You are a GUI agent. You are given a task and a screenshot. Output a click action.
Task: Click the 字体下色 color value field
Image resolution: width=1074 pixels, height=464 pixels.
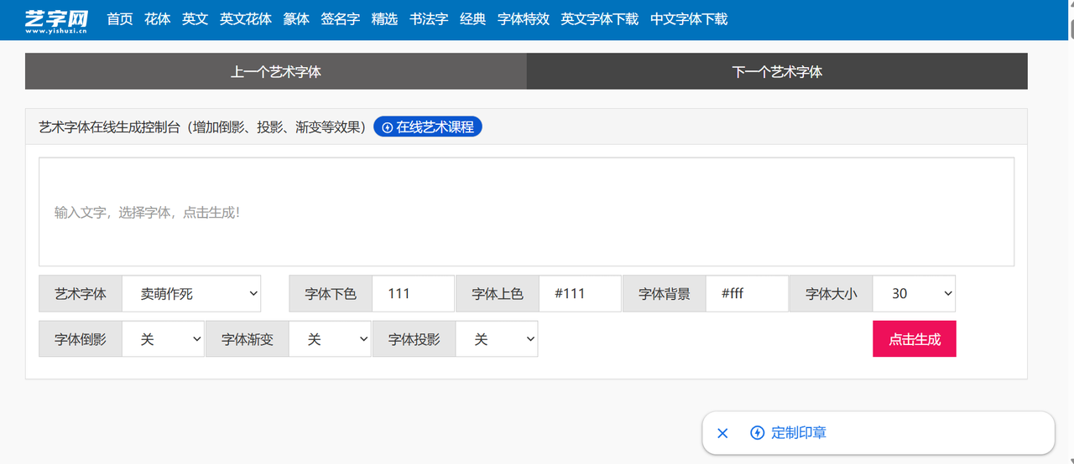413,294
